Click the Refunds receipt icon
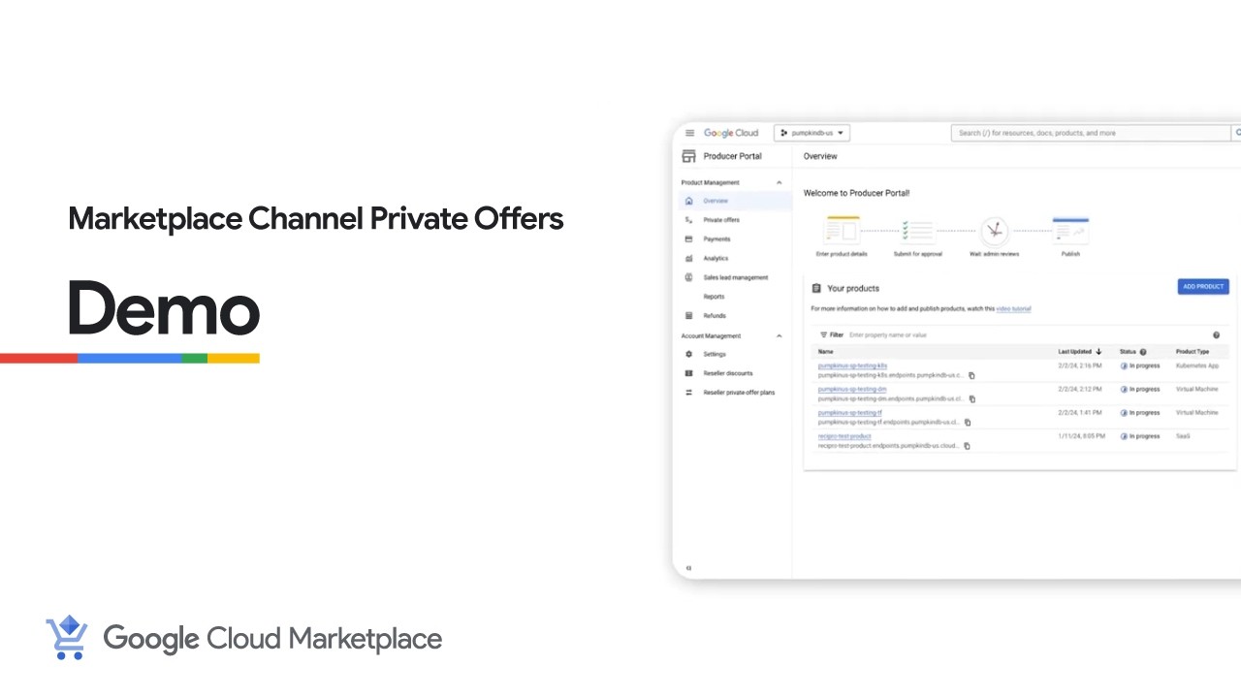The width and height of the screenshot is (1241, 698). point(688,316)
